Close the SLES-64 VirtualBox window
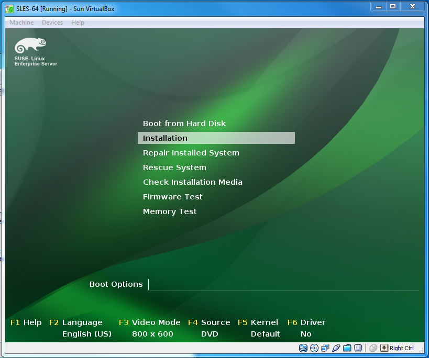Viewport: 429px width, 358px height. point(412,7)
